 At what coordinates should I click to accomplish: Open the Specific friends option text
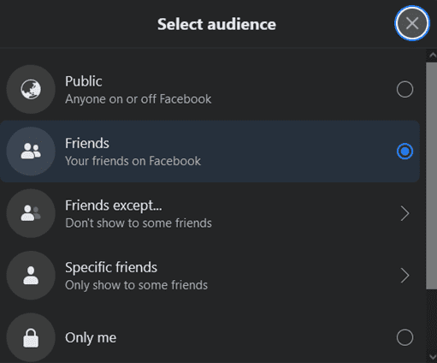pos(111,268)
